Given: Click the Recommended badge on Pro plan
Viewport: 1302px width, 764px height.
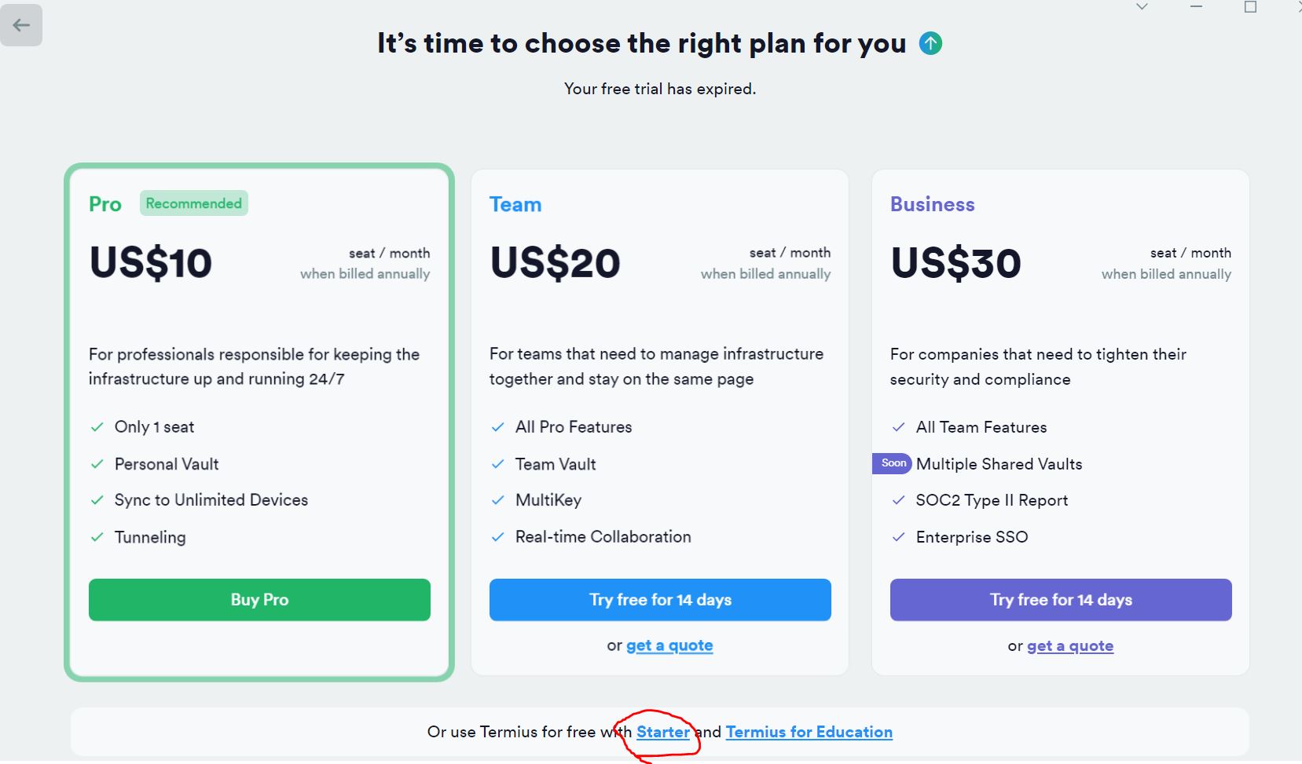Looking at the screenshot, I should tap(193, 203).
